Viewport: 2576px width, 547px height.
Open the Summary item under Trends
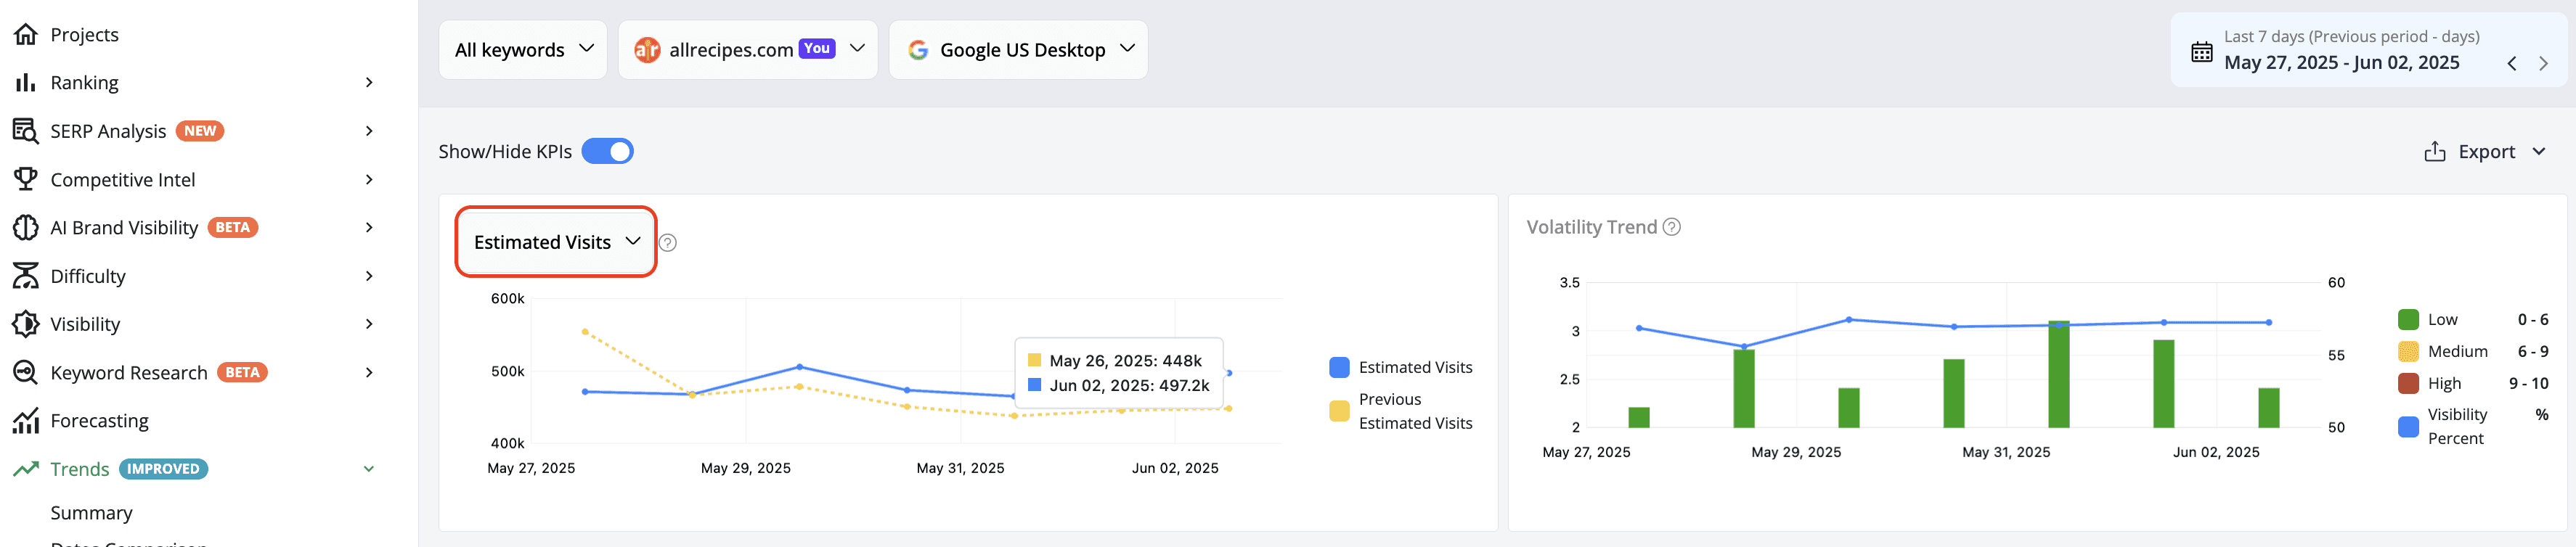pos(91,512)
